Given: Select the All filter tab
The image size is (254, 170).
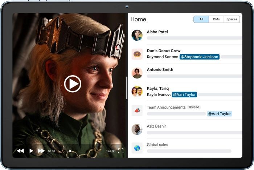Looking at the screenshot, I should point(201,19).
